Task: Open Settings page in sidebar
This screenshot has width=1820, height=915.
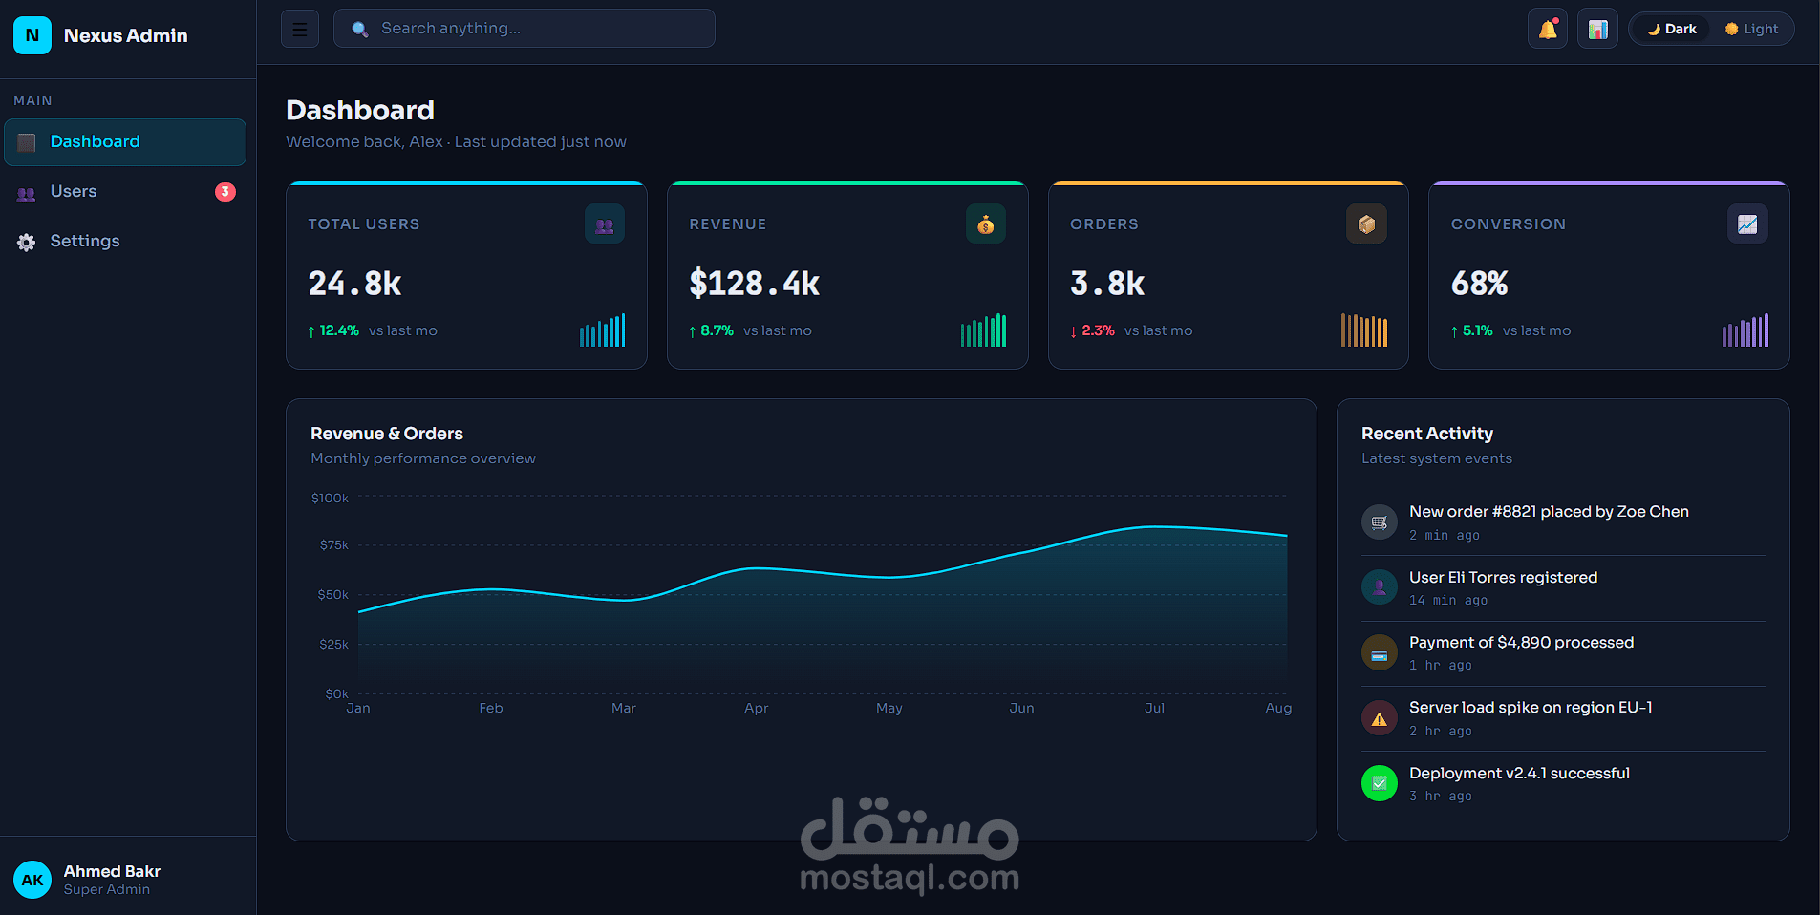Action: [x=125, y=242]
